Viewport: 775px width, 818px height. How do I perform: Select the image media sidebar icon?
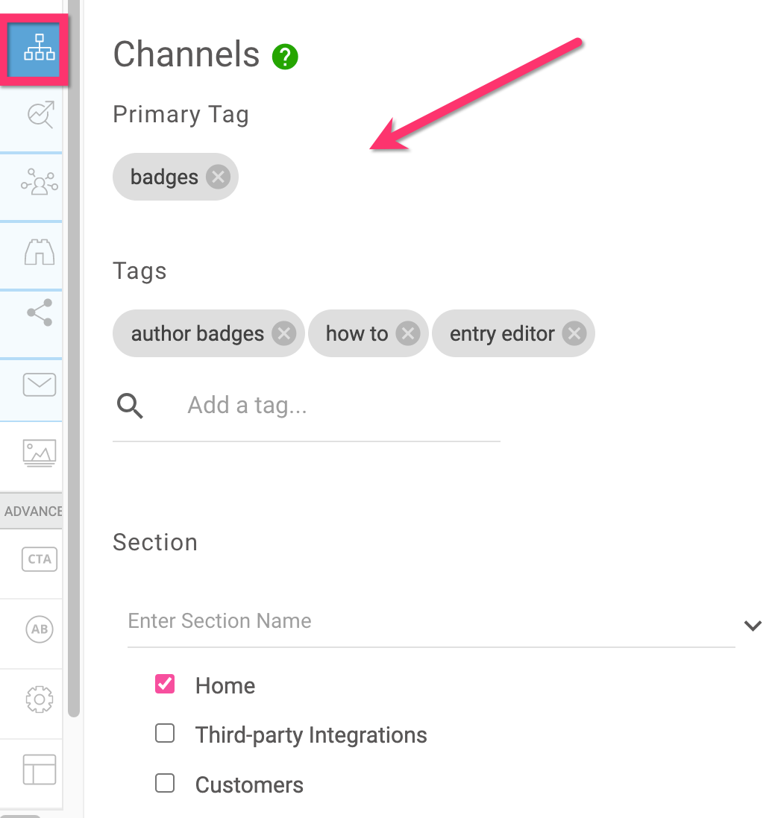pyautogui.click(x=40, y=453)
